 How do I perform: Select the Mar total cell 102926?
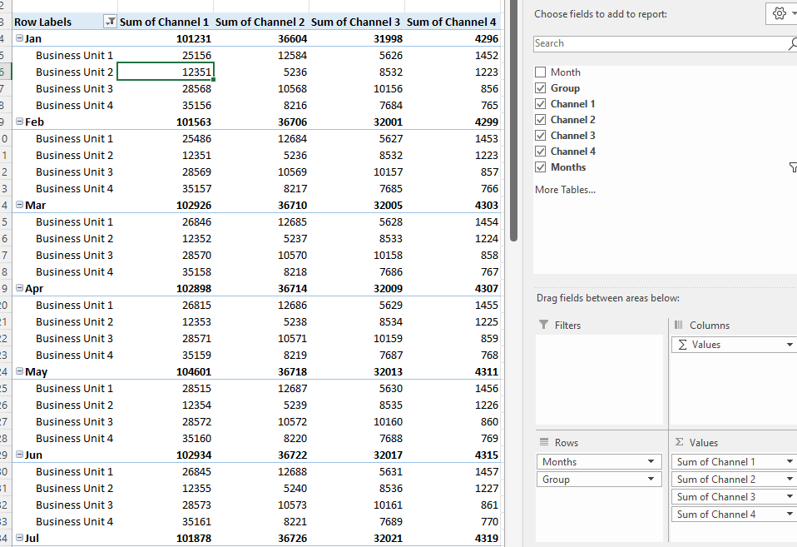(166, 205)
